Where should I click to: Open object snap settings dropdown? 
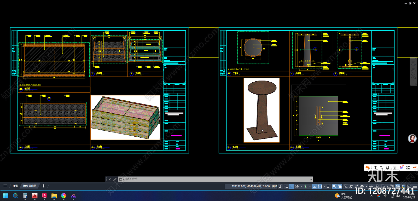click(x=324, y=186)
